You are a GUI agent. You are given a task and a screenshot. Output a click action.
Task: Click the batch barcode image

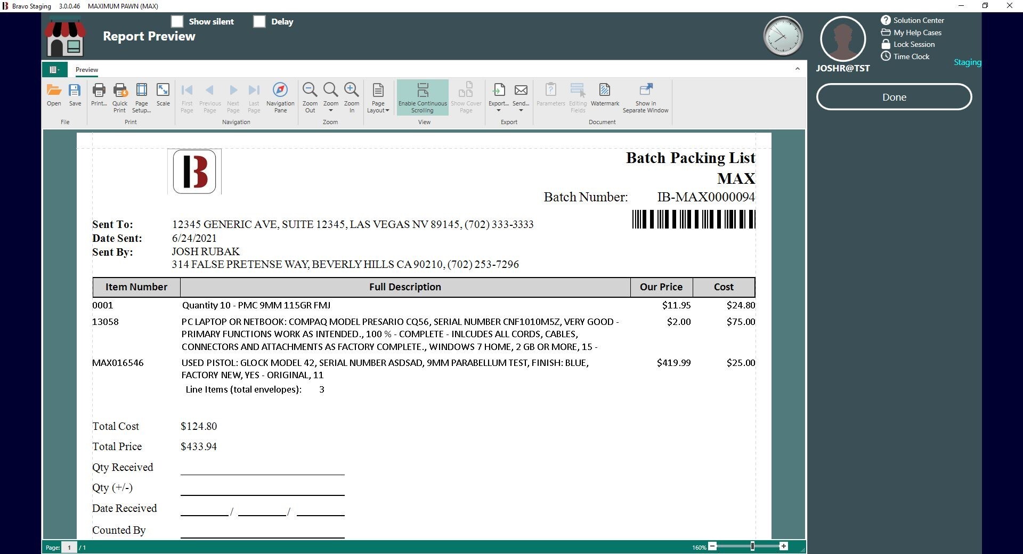(694, 219)
